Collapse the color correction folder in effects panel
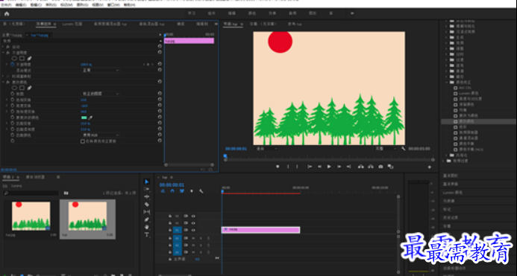Screen dimensions: 517x276 pyautogui.click(x=447, y=83)
